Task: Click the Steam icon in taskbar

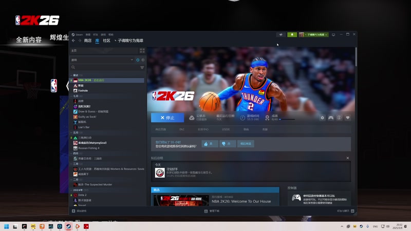Action: click(x=68, y=226)
